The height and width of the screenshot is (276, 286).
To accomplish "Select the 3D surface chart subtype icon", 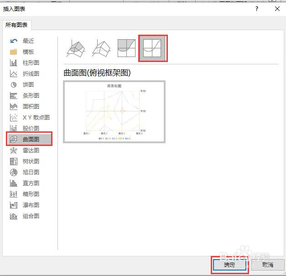I will click(x=76, y=48).
